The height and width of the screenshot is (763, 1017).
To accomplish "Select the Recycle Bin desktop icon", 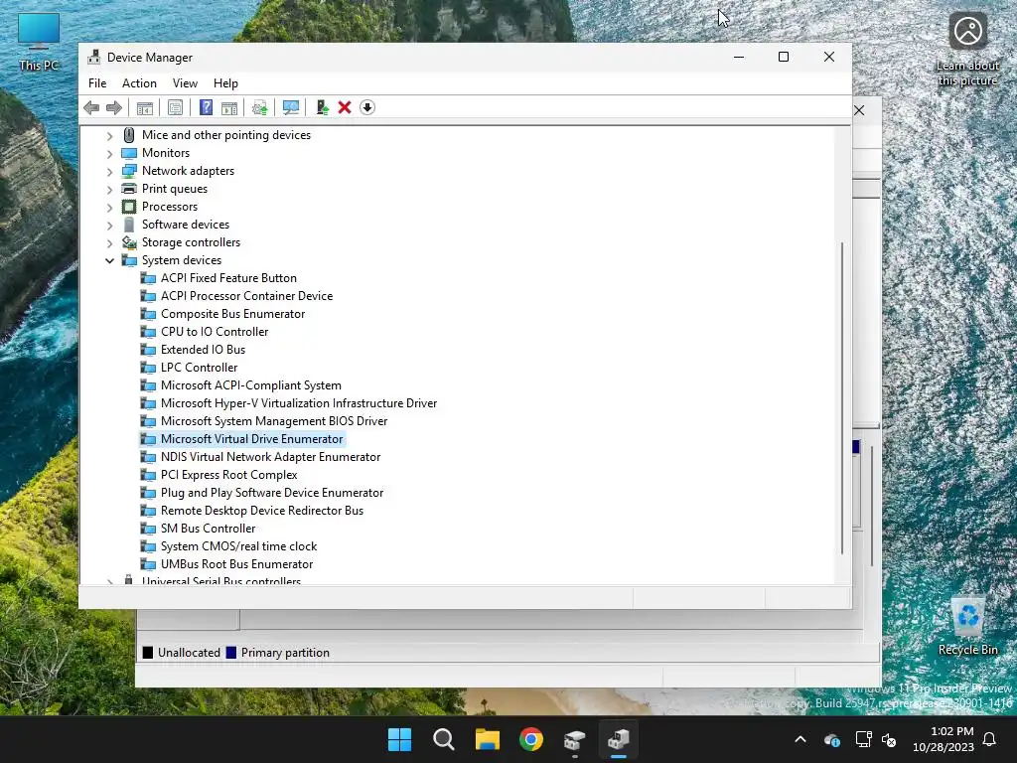I will click(x=967, y=626).
